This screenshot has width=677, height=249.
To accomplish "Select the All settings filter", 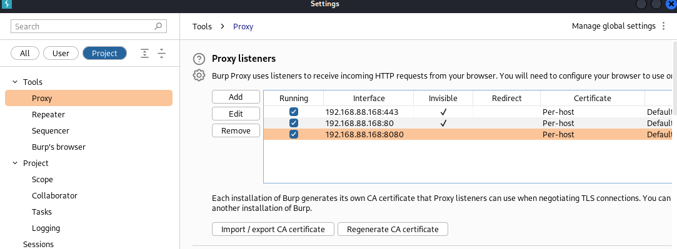I will [25, 54].
